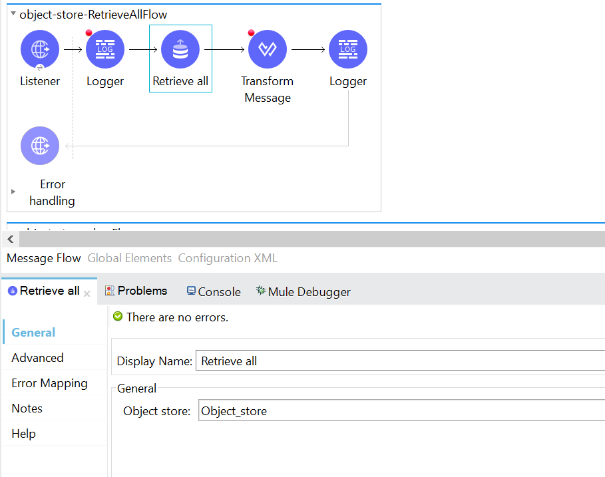The width and height of the screenshot is (605, 477).
Task: Open the Configuration XML view
Action: click(228, 258)
